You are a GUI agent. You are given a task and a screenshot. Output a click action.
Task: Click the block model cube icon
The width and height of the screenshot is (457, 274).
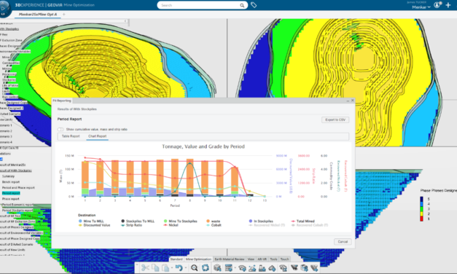click(x=217, y=267)
